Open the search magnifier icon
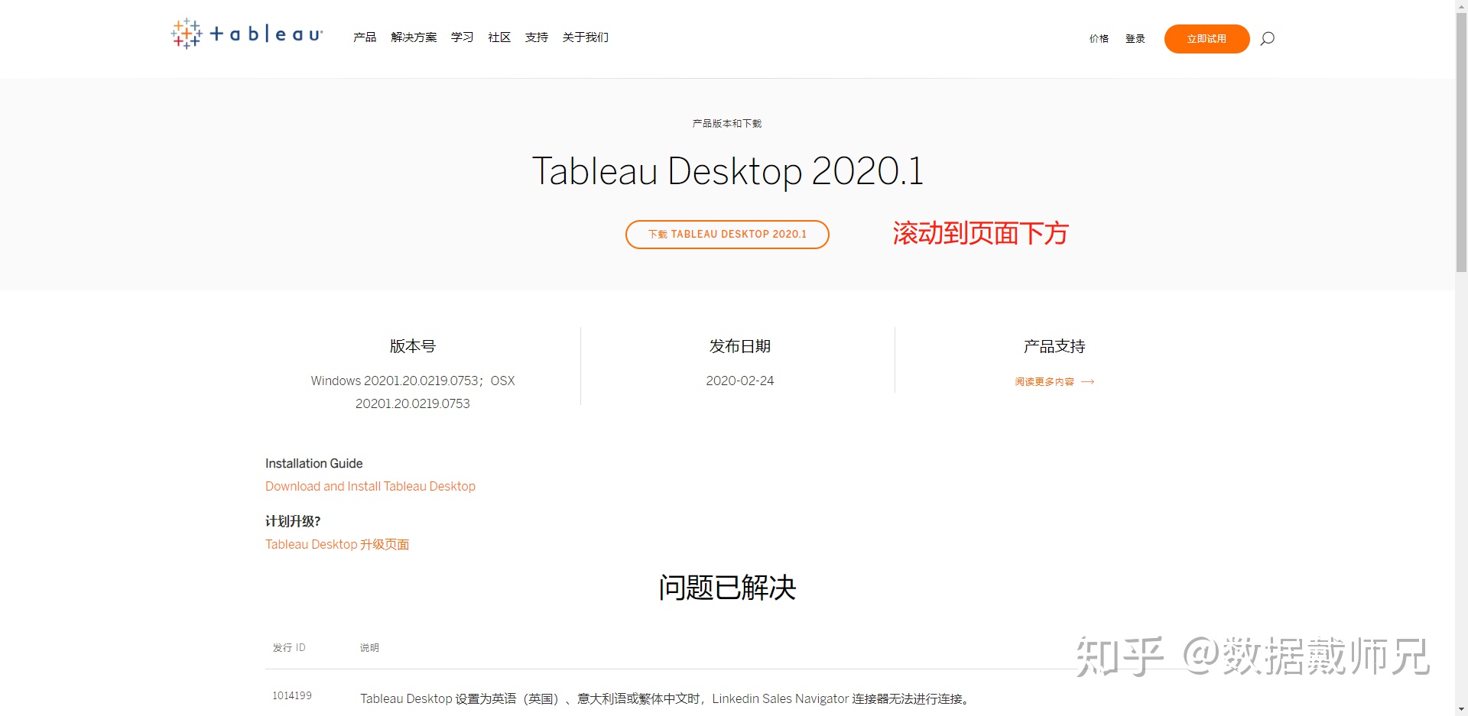The width and height of the screenshot is (1468, 716). click(1267, 38)
